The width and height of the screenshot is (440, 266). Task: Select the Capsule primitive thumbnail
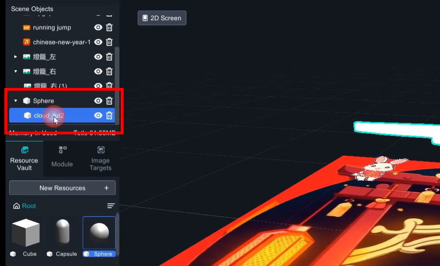coord(63,233)
